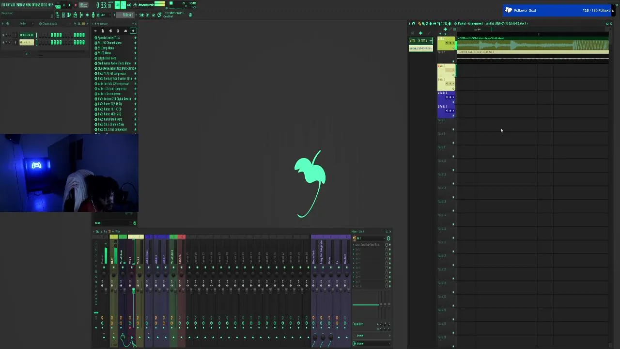This screenshot has width=620, height=349.
Task: Click the Browser collapse arrows tab icon
Action: coord(95,31)
